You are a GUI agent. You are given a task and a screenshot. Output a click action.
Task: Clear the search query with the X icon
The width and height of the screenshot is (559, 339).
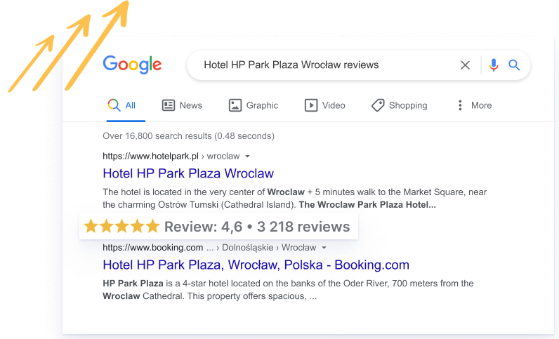465,65
